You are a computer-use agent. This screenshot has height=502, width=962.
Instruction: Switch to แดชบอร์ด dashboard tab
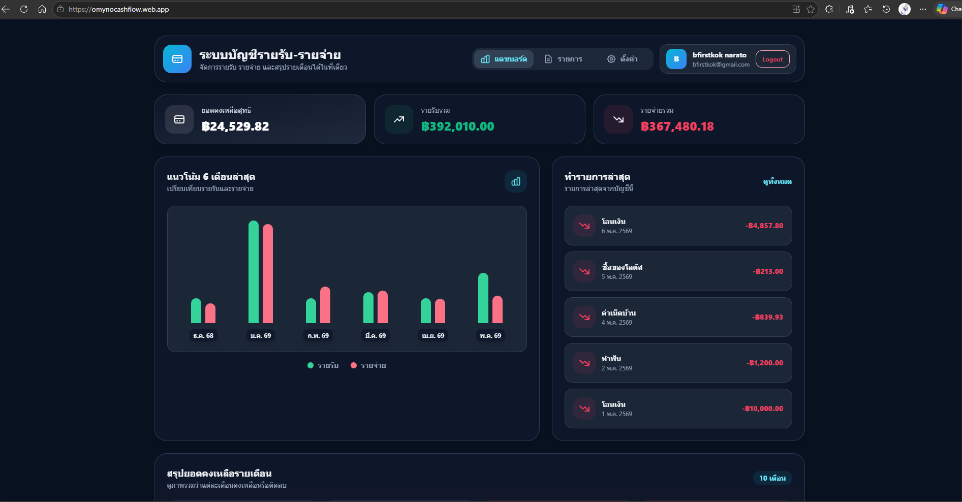[504, 59]
